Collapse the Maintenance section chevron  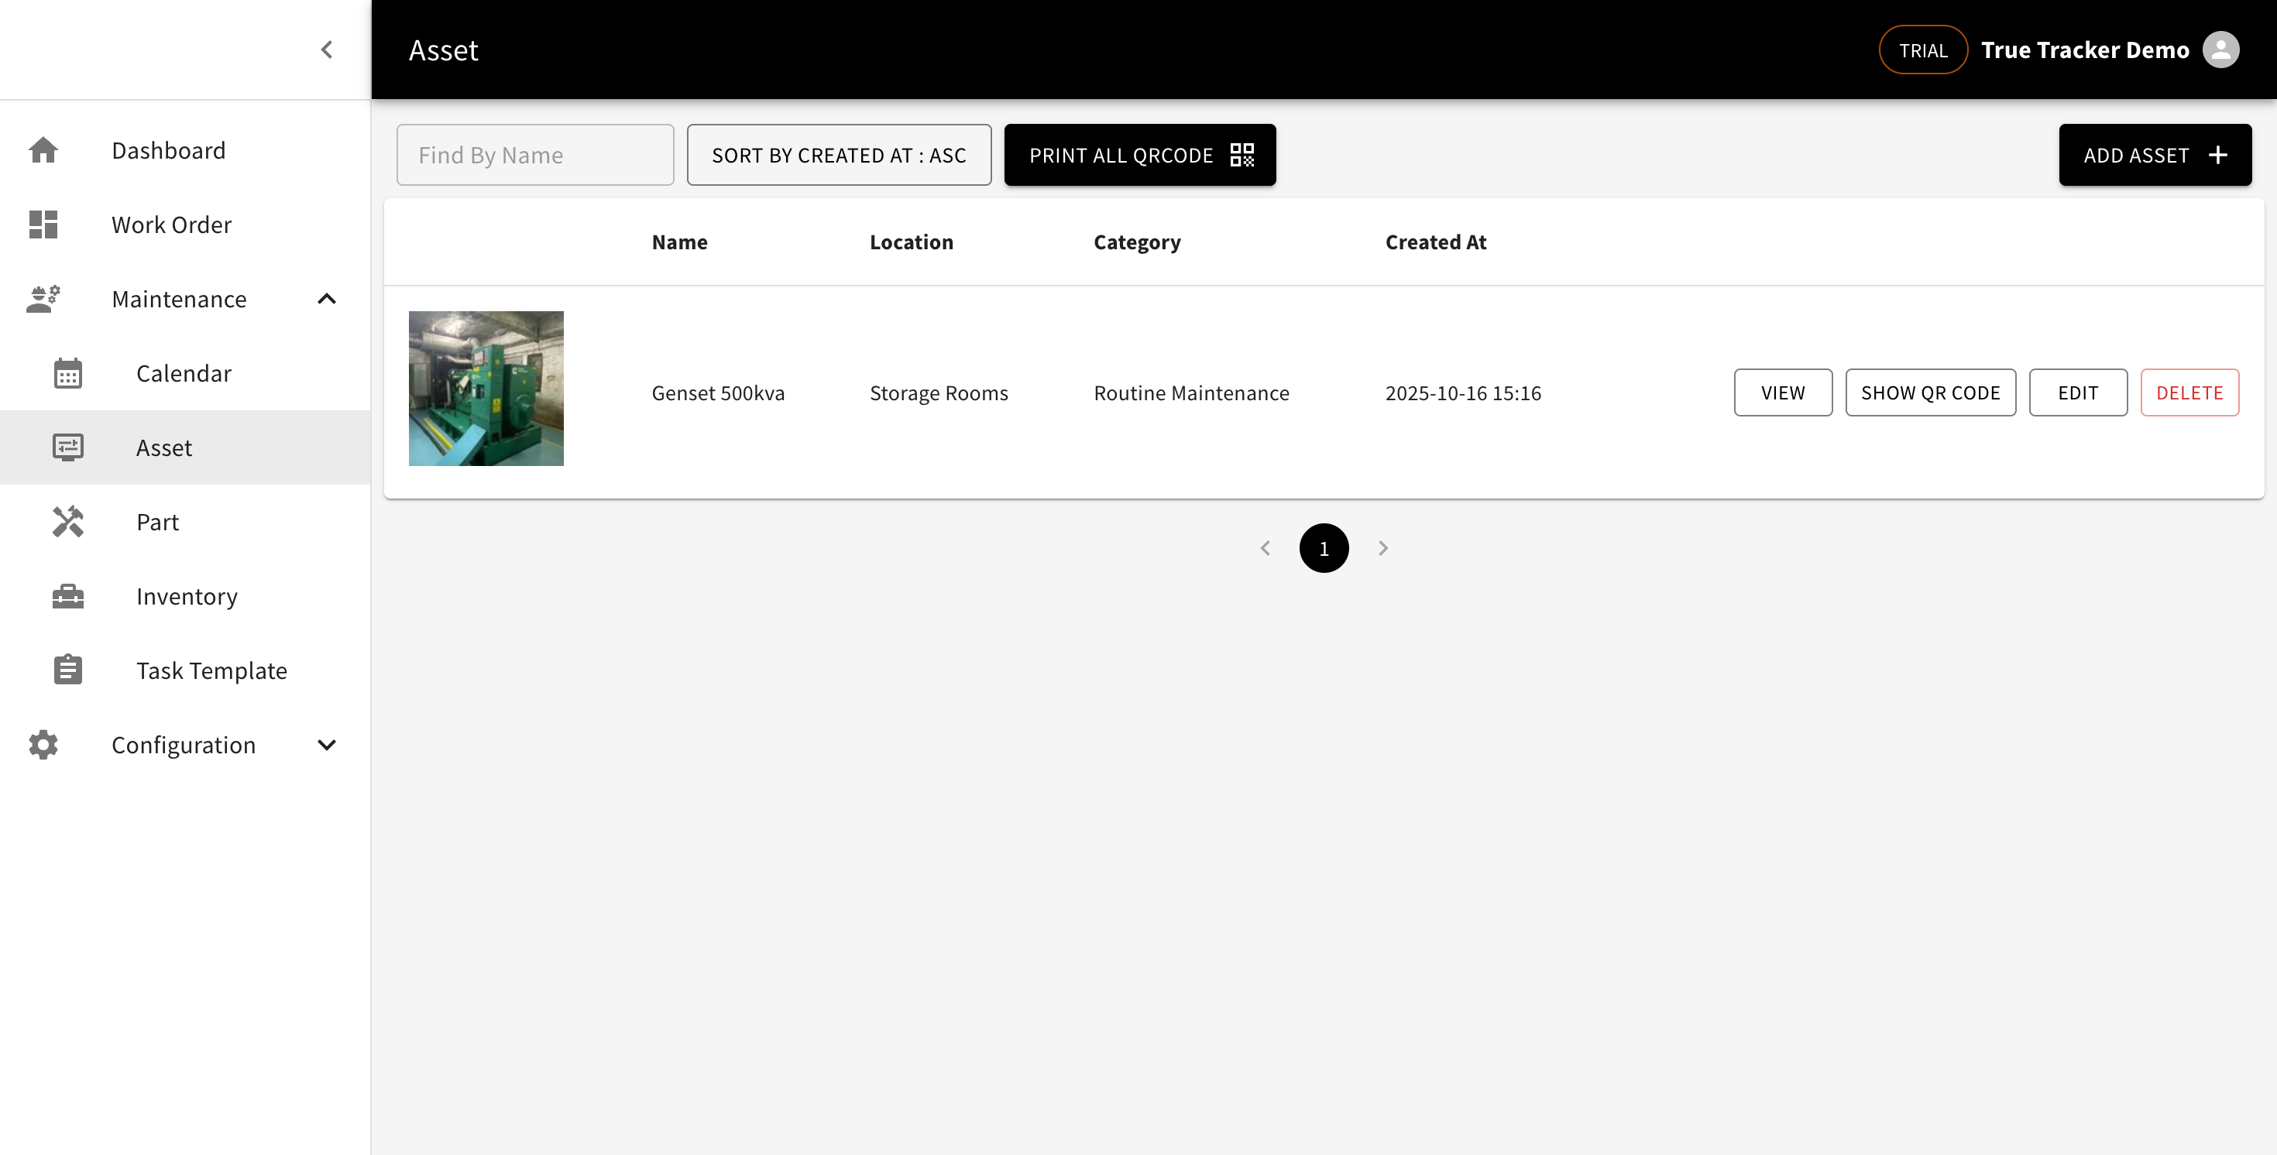(326, 299)
